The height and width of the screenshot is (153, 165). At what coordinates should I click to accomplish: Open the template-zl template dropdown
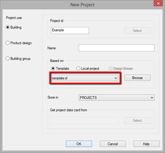pos(85,78)
